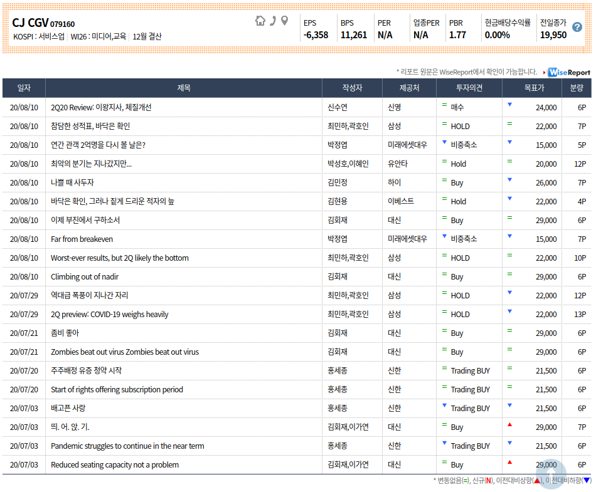Click the BPS value 11,261
This screenshot has width=596, height=492.
353,35
